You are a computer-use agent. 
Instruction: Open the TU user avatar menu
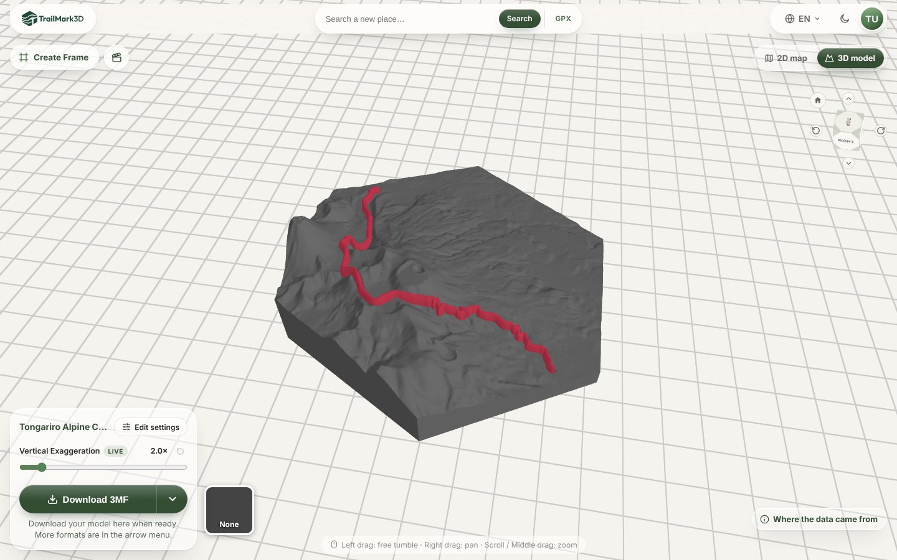[x=872, y=19]
